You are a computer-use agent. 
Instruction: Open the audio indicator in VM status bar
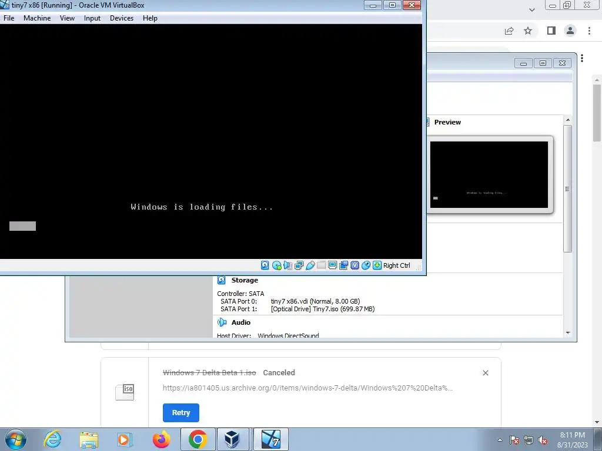point(287,265)
